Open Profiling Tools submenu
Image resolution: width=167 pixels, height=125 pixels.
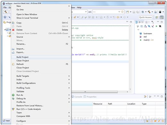(x=41, y=88)
